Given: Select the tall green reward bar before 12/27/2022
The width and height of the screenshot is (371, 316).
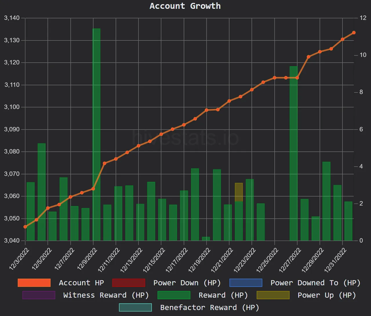Looking at the screenshot, I should [x=294, y=153].
